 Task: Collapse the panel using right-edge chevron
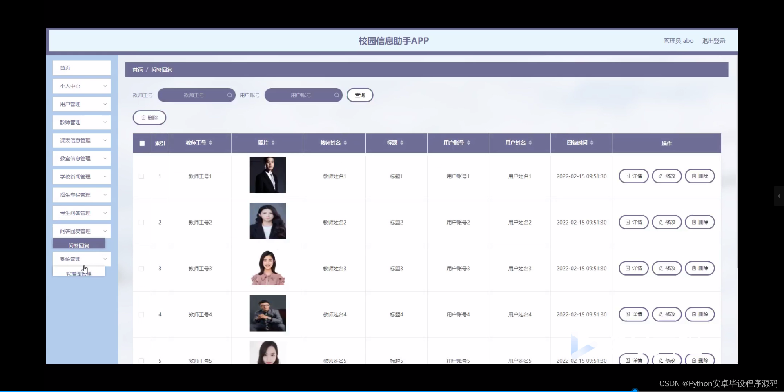click(779, 196)
